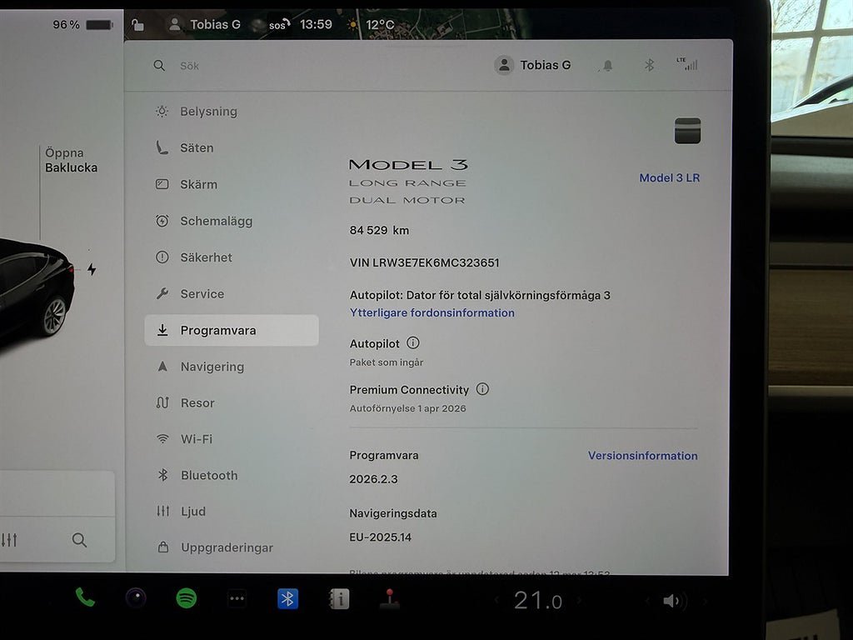Open notifications bell icon

click(x=608, y=66)
